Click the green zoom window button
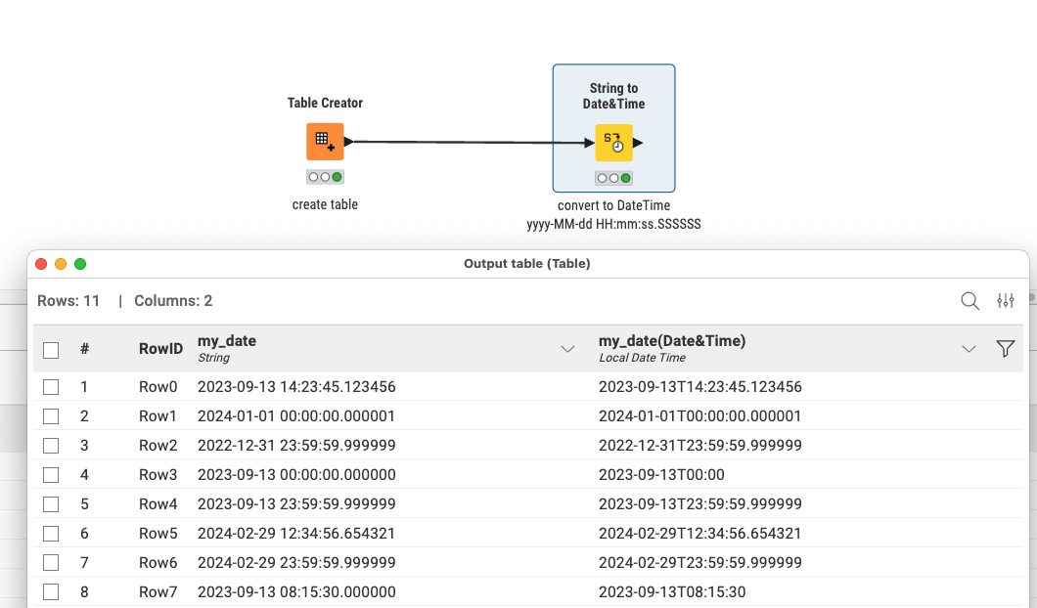The width and height of the screenshot is (1037, 608). [80, 264]
